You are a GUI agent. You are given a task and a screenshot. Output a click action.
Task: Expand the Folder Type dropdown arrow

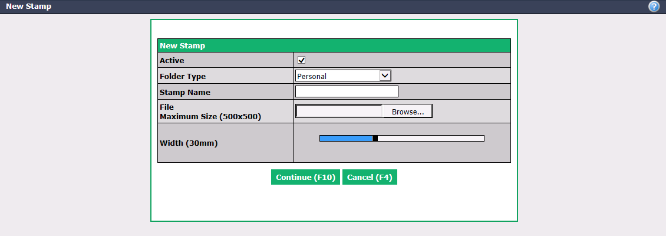[x=385, y=76]
